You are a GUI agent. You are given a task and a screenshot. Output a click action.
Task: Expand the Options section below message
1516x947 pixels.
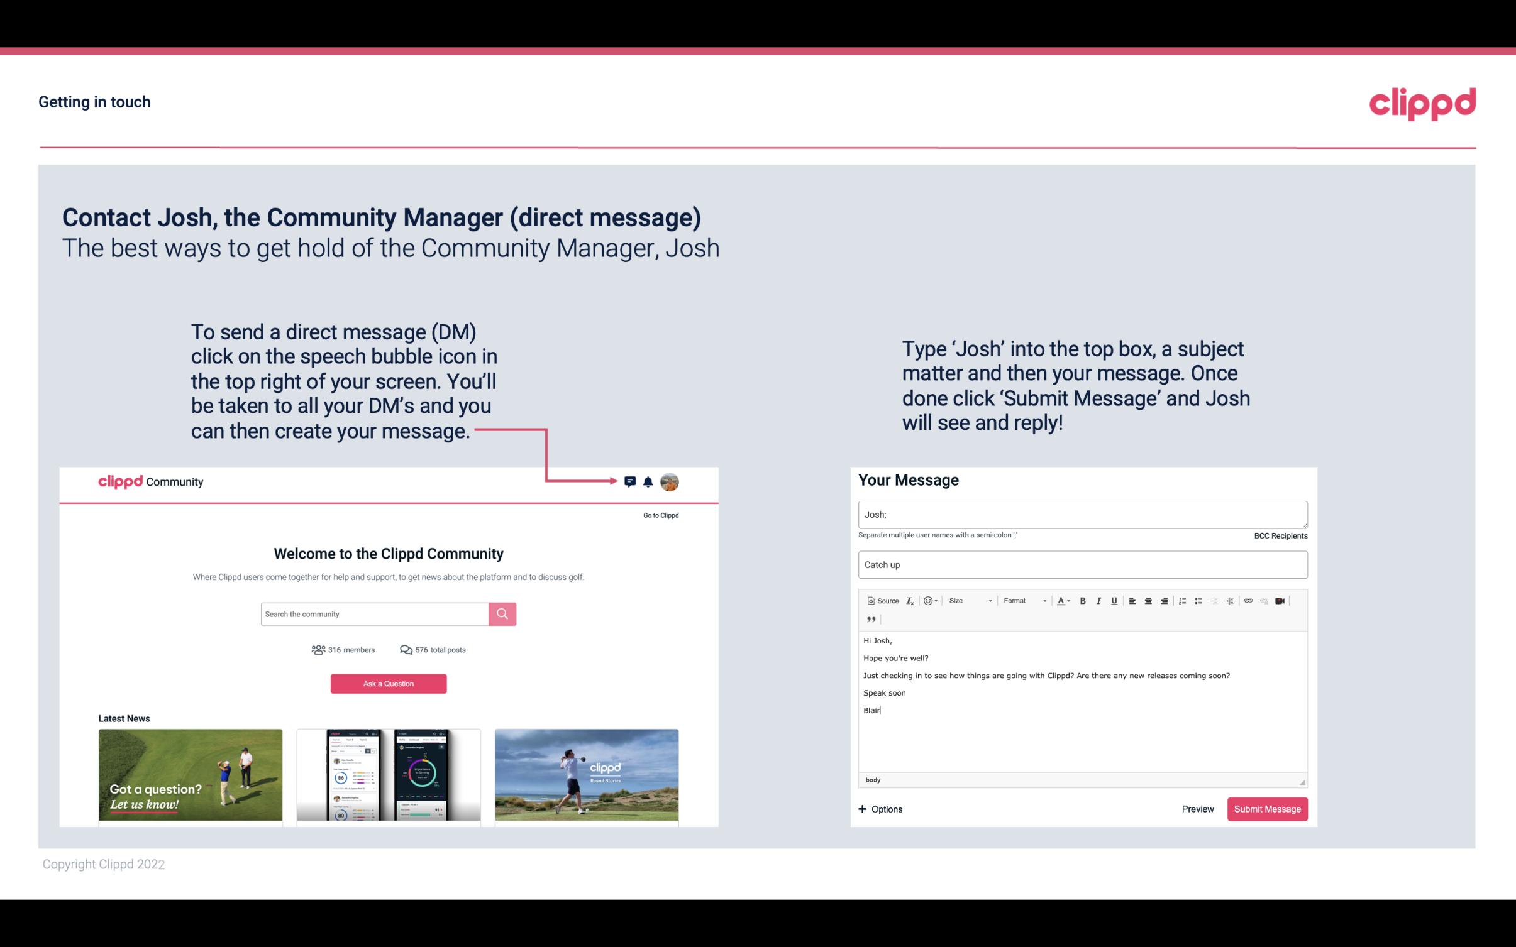pyautogui.click(x=880, y=809)
